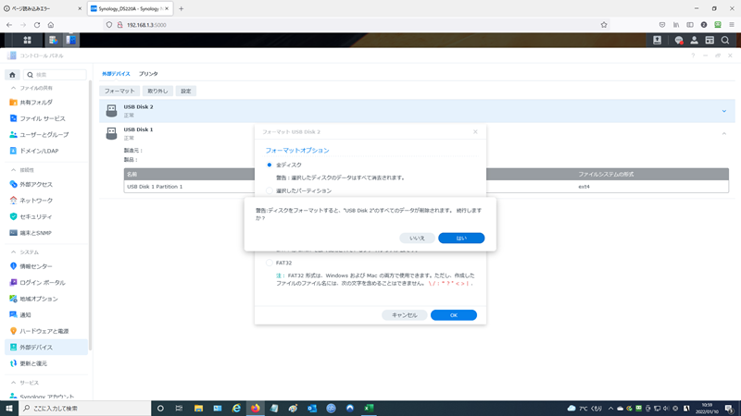Select the USB Disk 1 Partition 1 cell

tap(155, 187)
